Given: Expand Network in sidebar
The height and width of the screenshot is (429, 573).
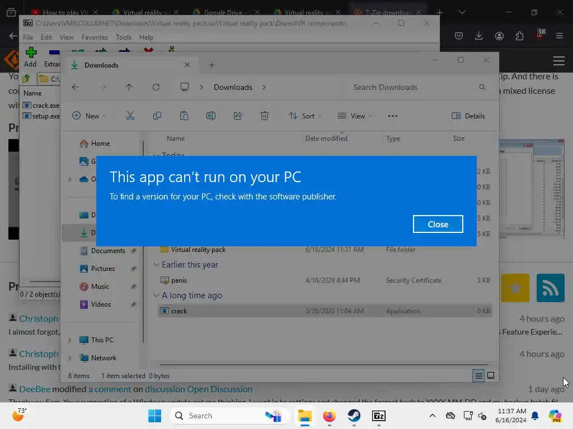Looking at the screenshot, I should click(70, 358).
